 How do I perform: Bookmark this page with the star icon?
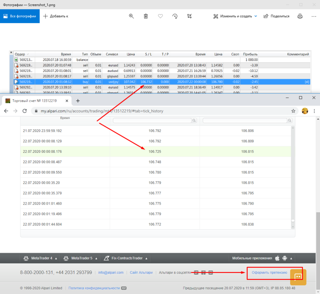coord(293,111)
